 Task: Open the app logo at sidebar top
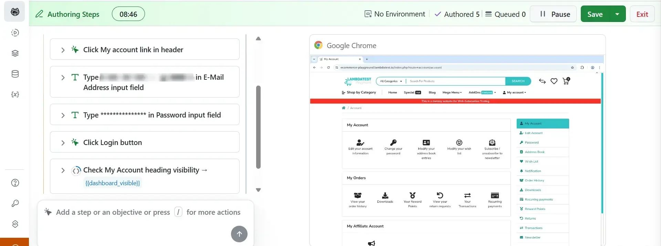15,12
